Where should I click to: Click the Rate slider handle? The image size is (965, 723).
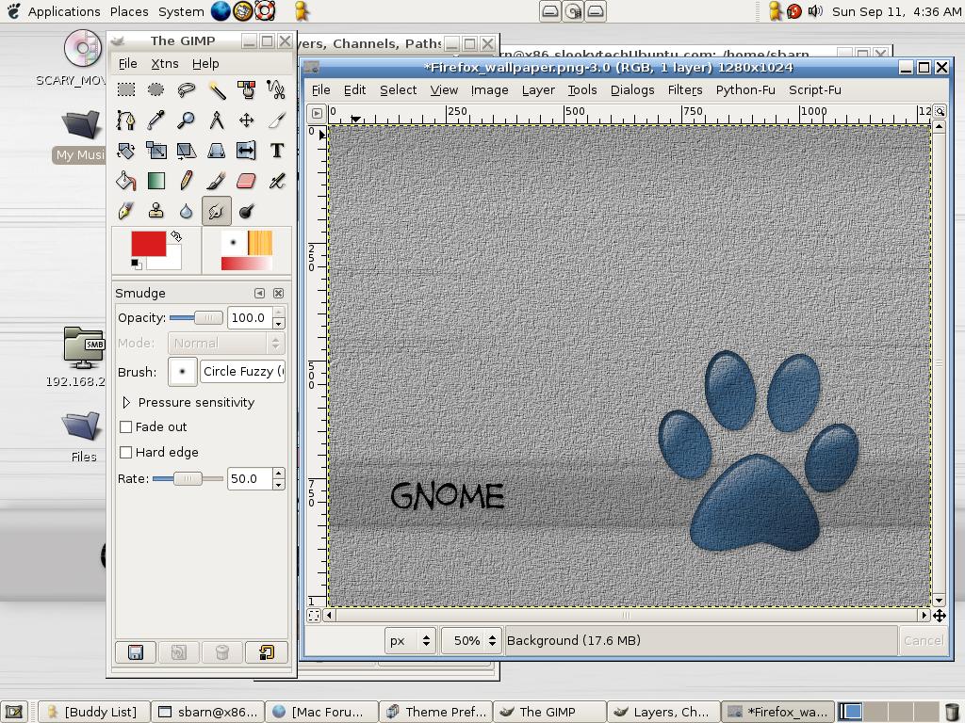point(188,479)
